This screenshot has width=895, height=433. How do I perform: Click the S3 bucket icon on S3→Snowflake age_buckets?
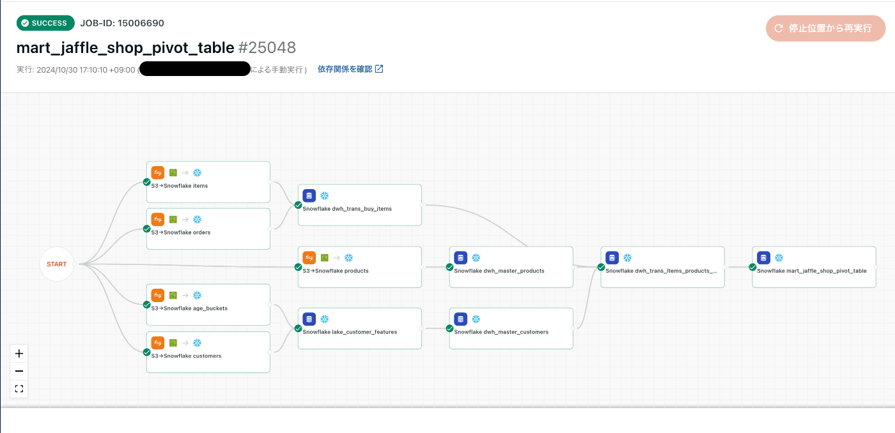[173, 295]
